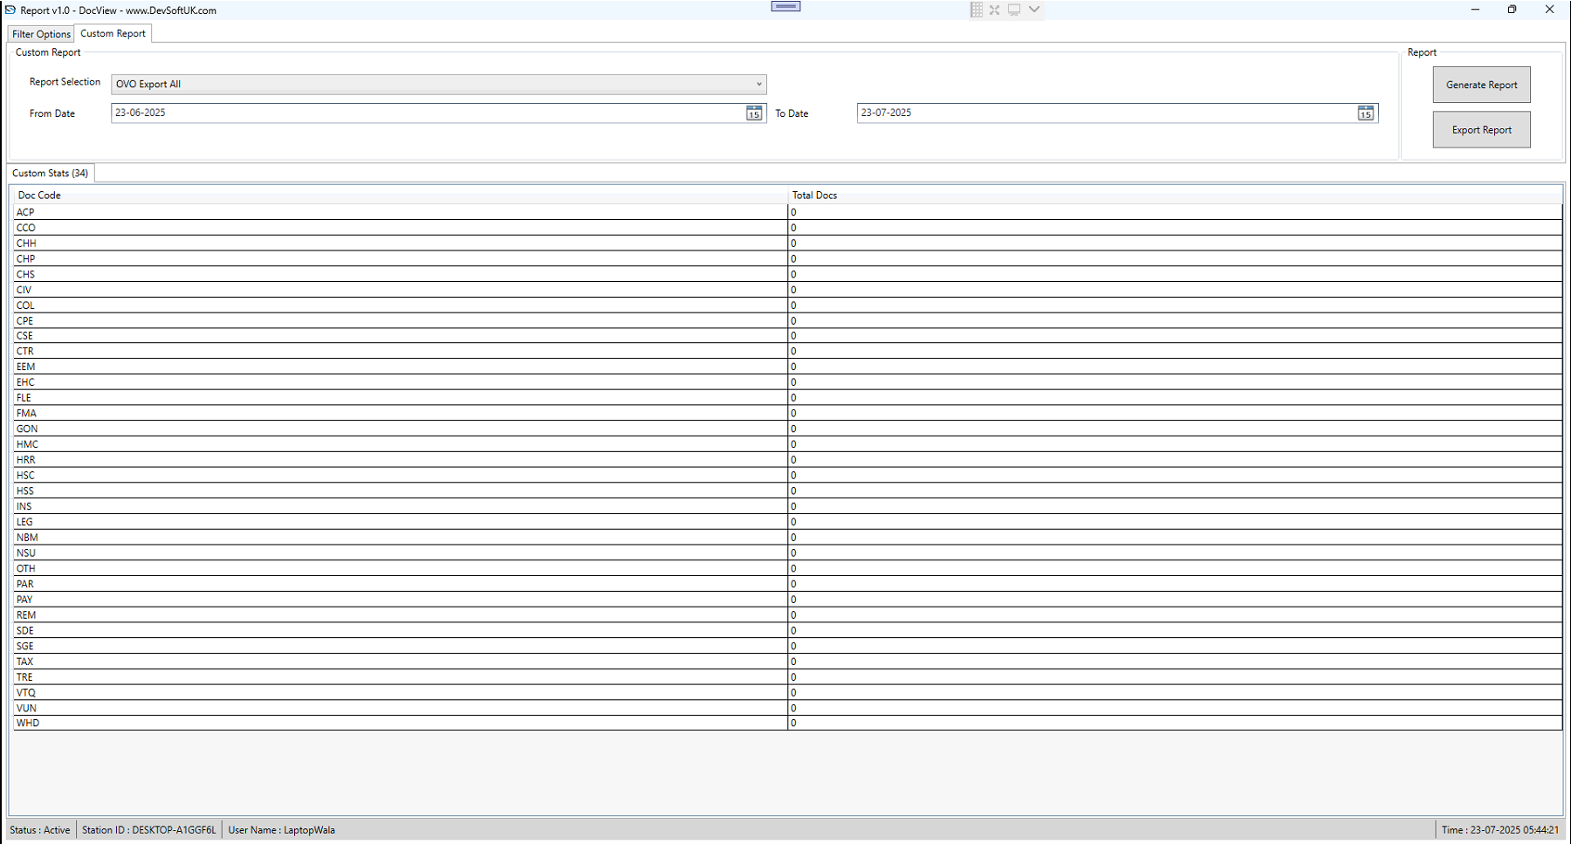Expand the OVO Export All combo box arrow
1571x844 pixels.
(758, 84)
